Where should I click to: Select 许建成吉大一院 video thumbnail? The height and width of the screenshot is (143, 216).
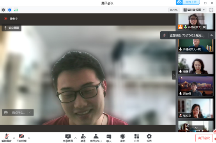(195, 46)
